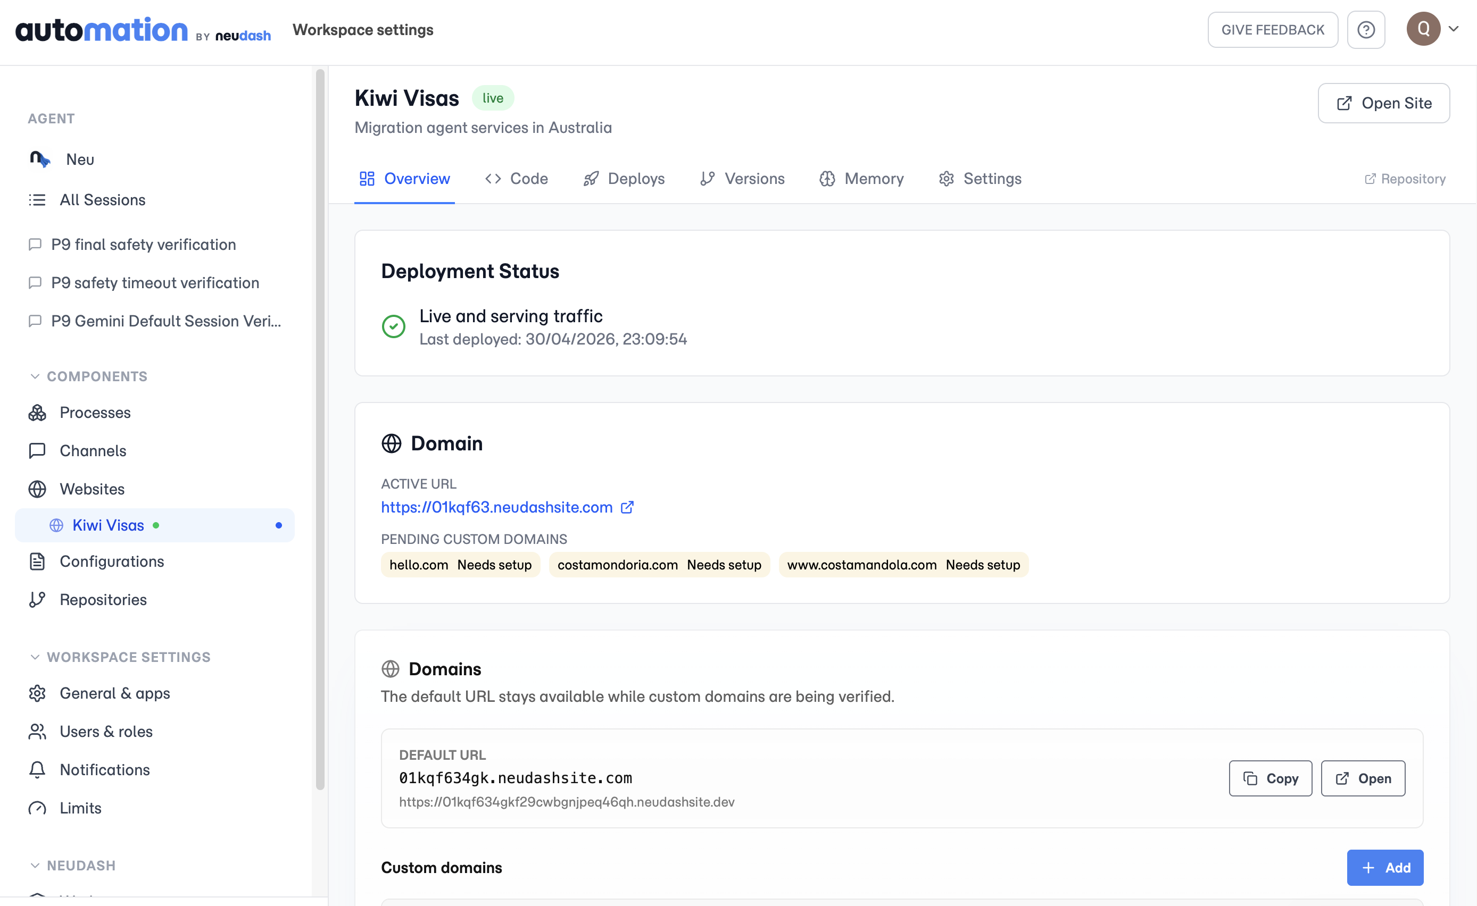Click the green deployment status checkmark icon
Screen dimensions: 1477x906
(394, 326)
